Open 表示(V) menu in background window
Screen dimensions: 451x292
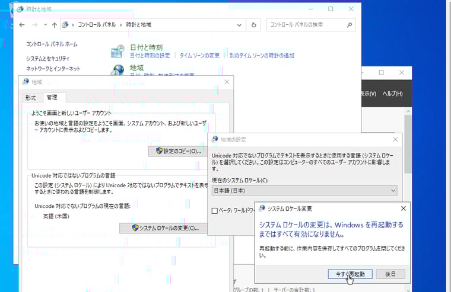tap(369, 94)
